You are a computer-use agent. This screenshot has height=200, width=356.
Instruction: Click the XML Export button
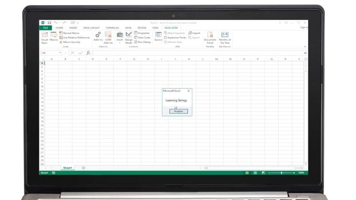(x=194, y=38)
